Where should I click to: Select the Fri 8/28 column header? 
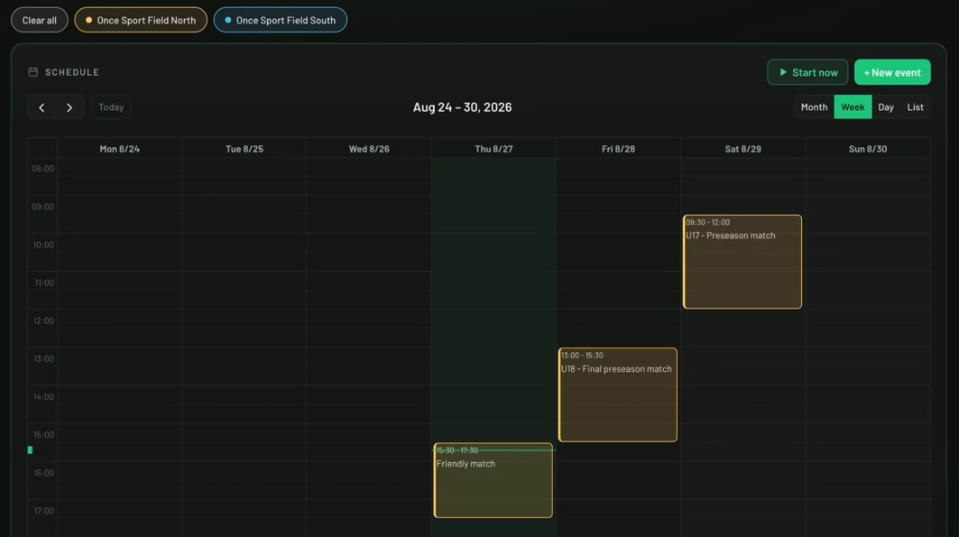(x=618, y=149)
